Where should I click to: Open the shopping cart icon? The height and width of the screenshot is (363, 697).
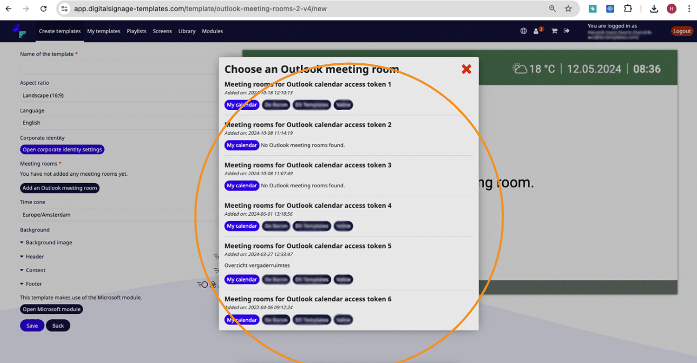click(554, 31)
